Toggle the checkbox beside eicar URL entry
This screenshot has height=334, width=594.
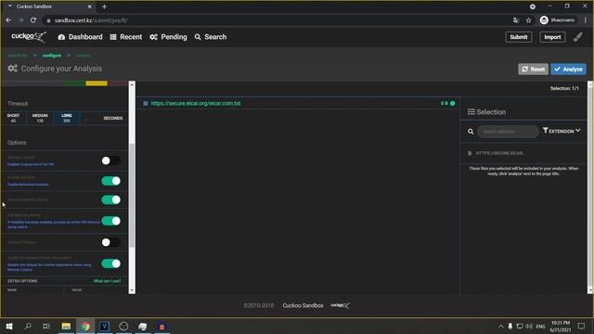[146, 103]
